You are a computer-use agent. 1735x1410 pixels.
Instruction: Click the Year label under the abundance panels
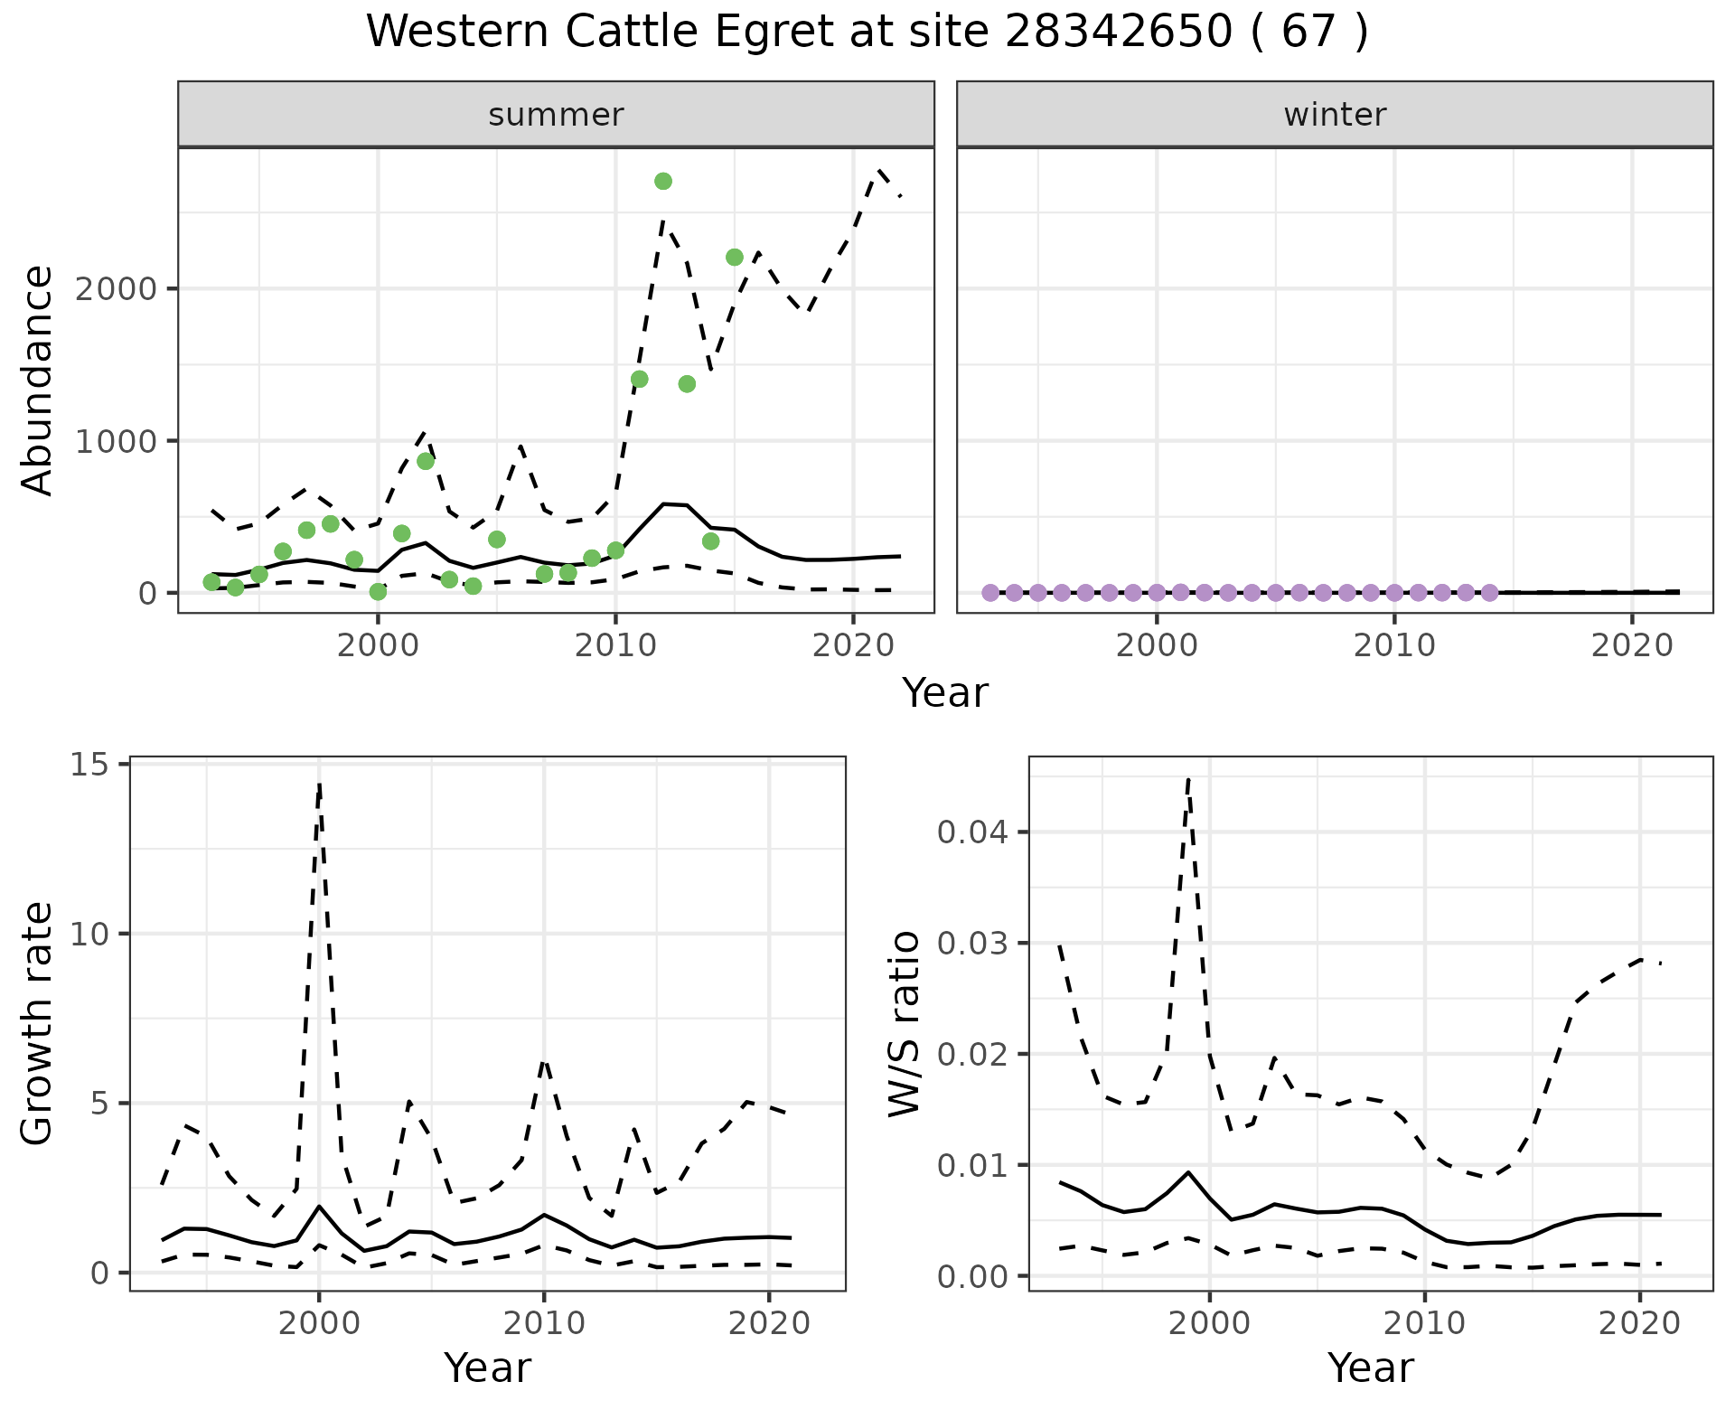point(945,693)
